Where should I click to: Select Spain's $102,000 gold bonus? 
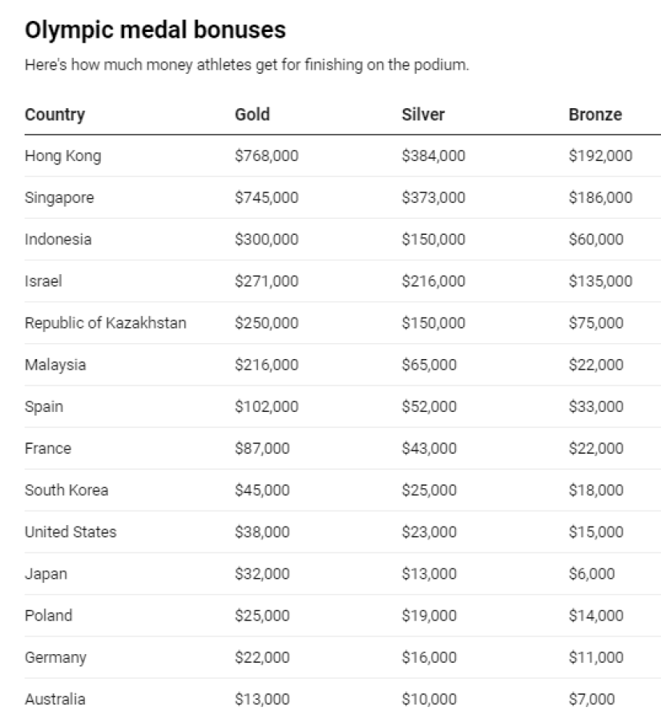267,406
